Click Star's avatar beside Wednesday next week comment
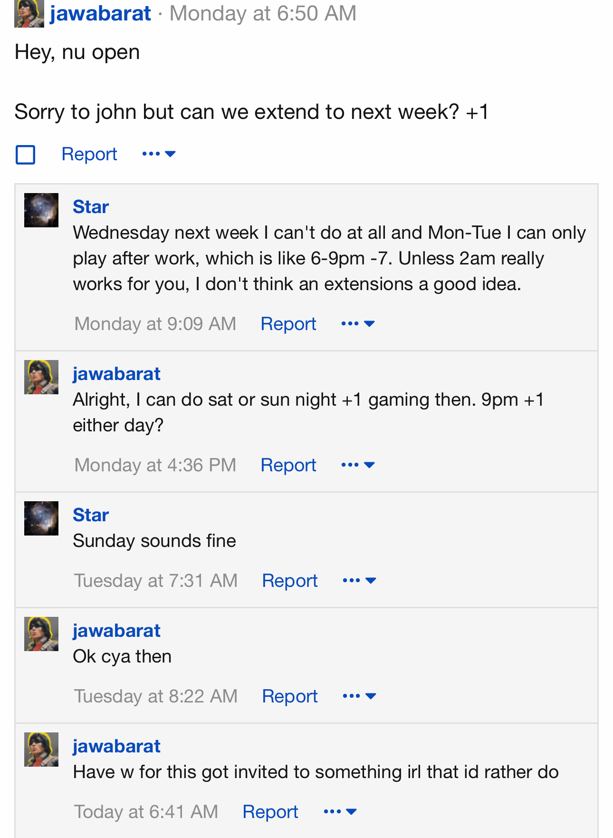This screenshot has width=613, height=838. pos(41,210)
